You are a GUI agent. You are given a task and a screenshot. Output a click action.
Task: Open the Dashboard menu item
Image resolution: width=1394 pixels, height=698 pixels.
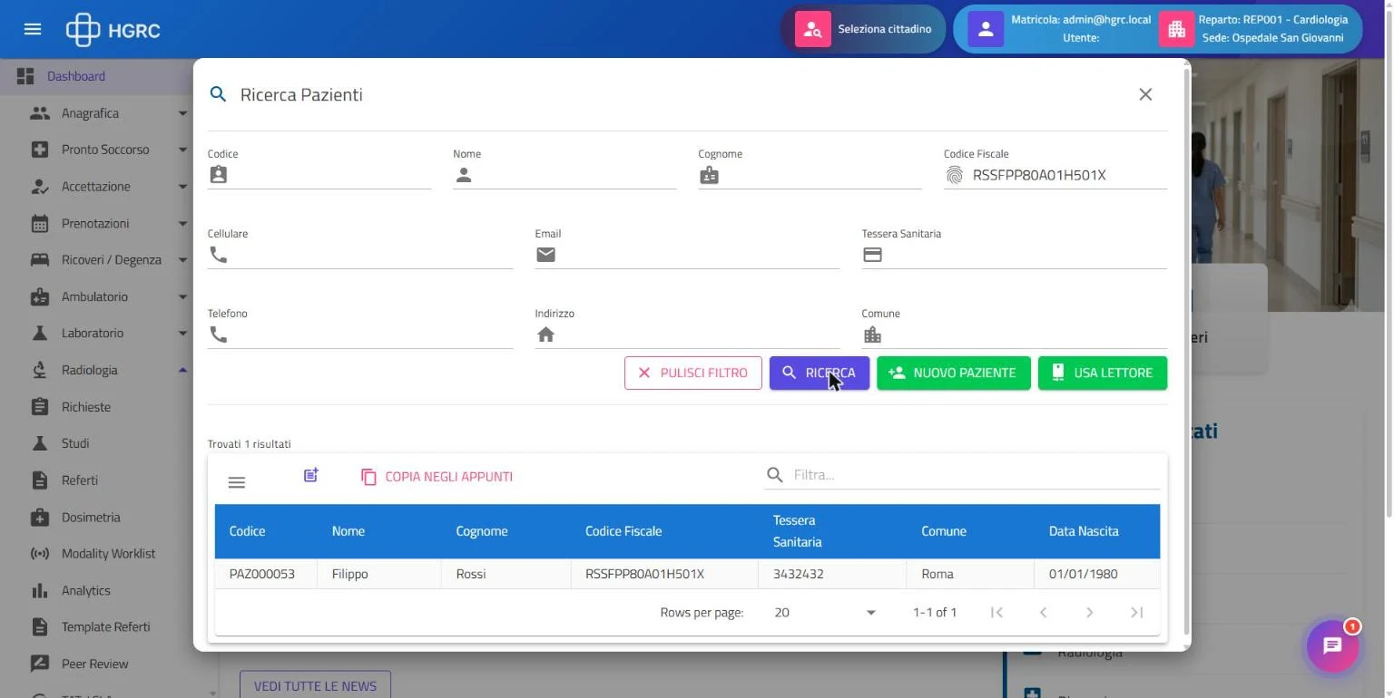[x=96, y=76]
